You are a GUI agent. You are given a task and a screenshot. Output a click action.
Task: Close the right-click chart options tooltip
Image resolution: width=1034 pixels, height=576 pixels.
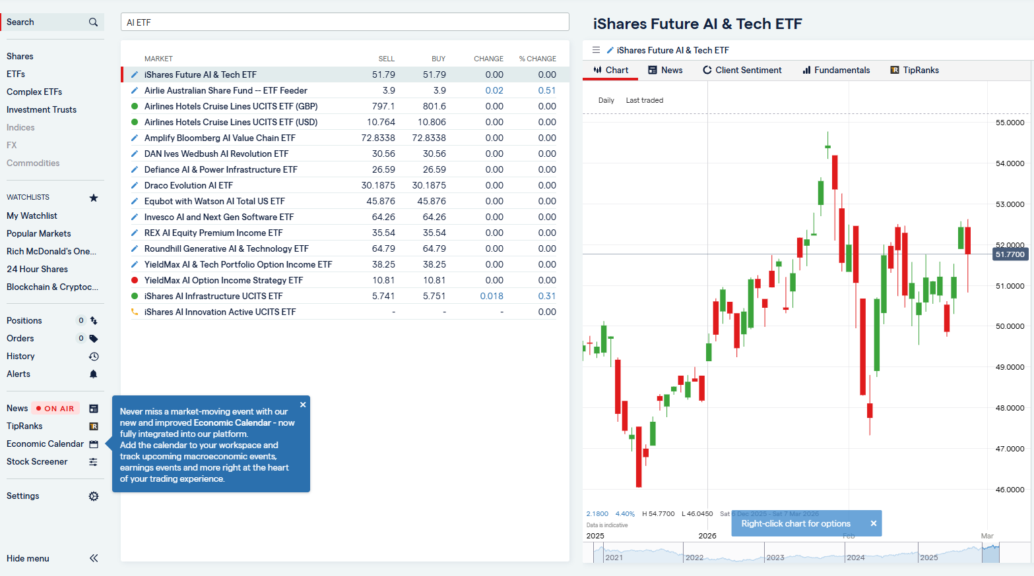pos(873,523)
